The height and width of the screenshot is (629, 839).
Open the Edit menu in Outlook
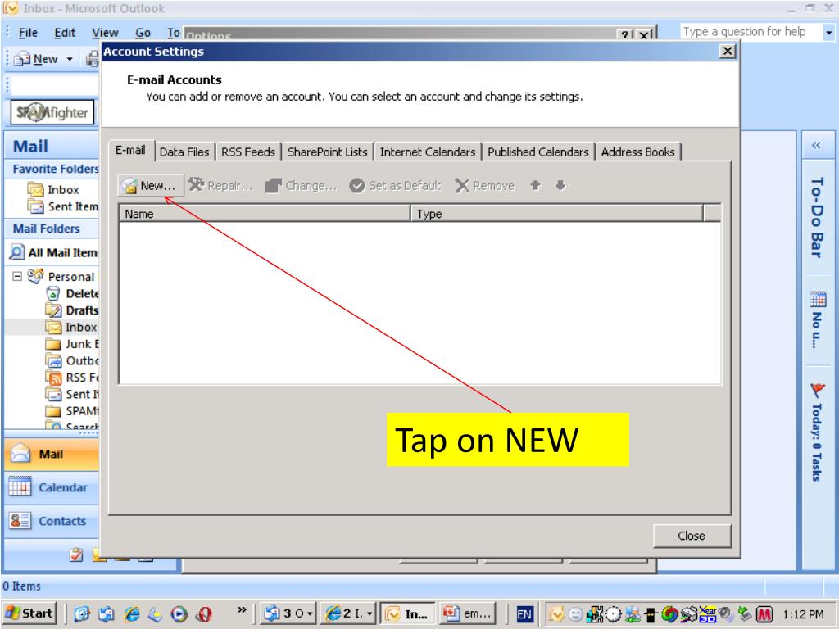[65, 33]
